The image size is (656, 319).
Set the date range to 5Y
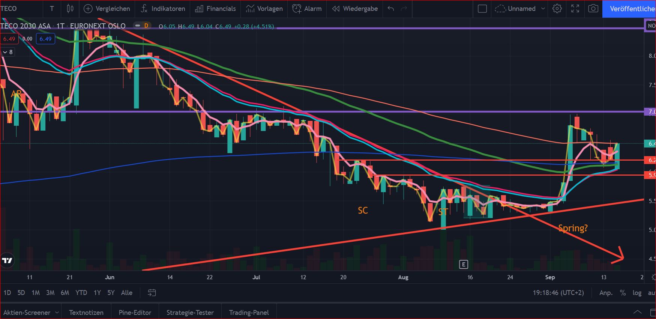[x=111, y=293]
